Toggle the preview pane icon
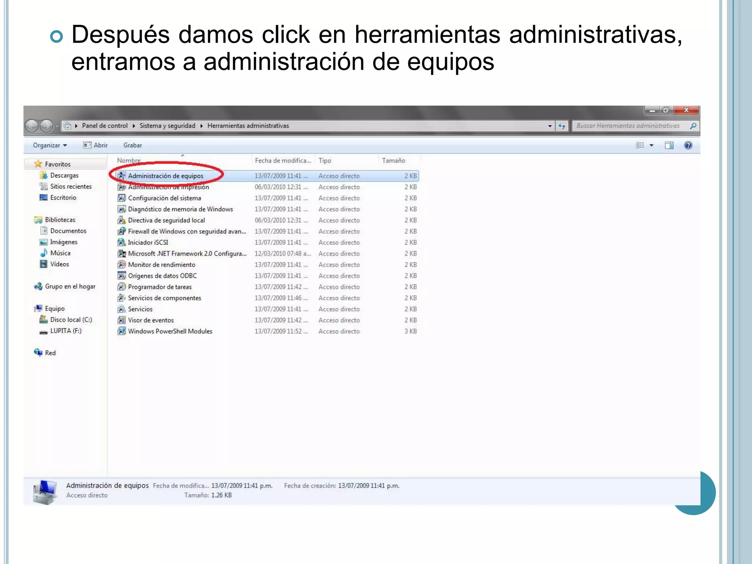752x564 pixels. tap(669, 145)
